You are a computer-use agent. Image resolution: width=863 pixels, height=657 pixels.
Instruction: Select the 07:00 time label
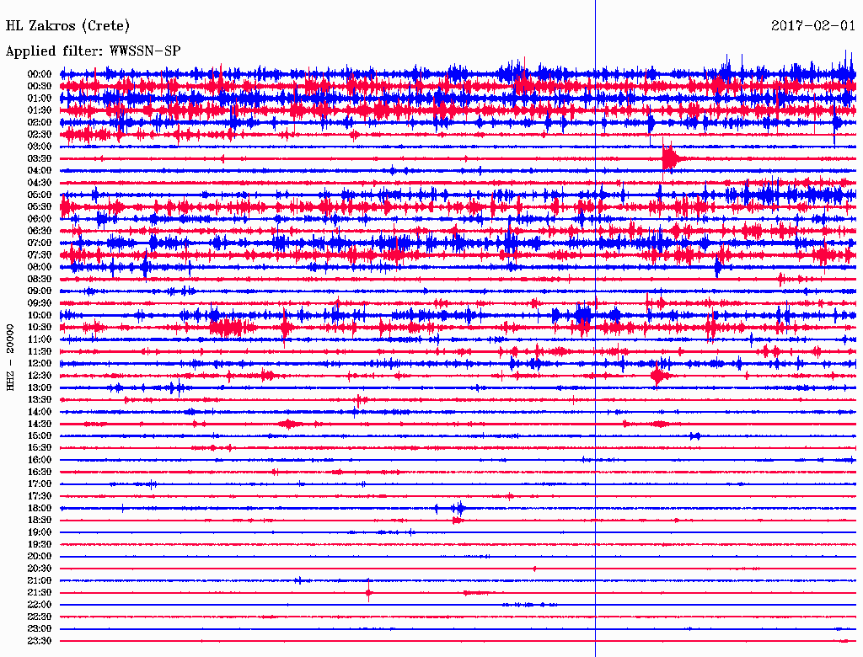40,243
